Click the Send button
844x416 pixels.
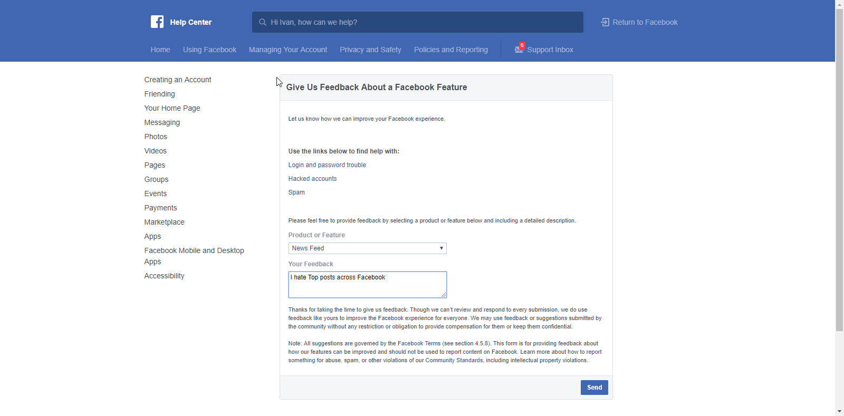(x=594, y=388)
